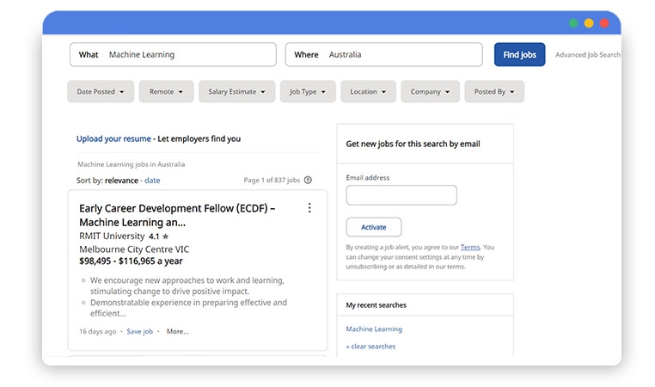Screen dimensions: 655x387
Task: Expand the Salary Estimate dropdown
Action: pos(236,92)
